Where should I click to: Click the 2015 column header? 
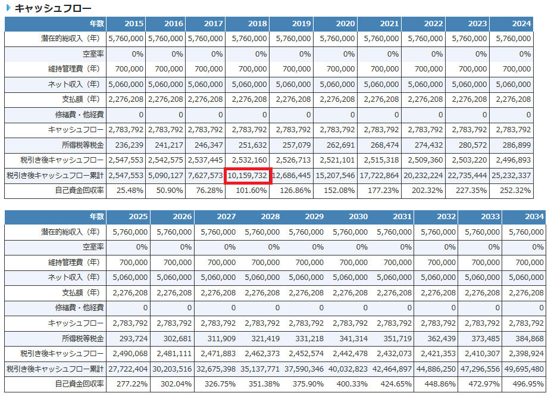click(126, 24)
